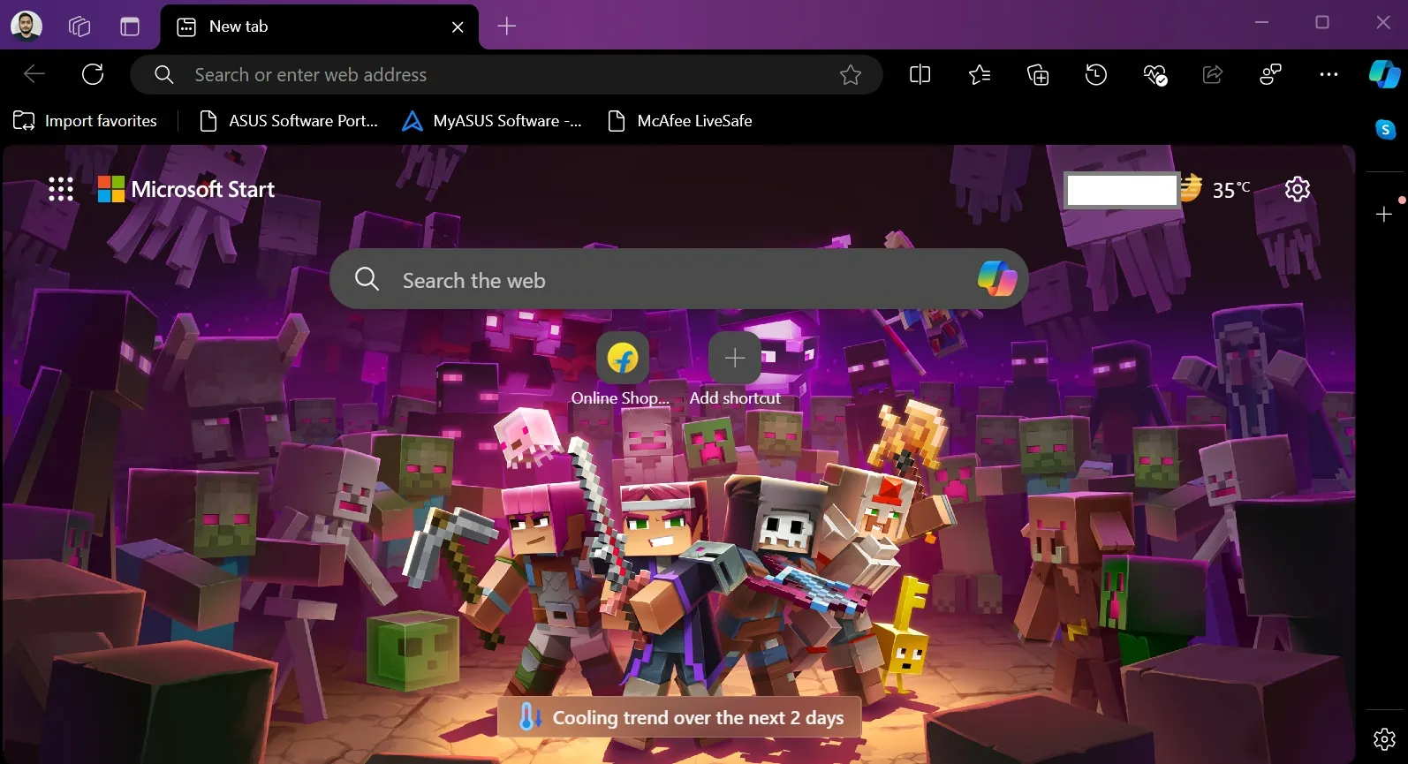The width and height of the screenshot is (1408, 764).
Task: Open the Collections icon
Action: (x=1038, y=75)
